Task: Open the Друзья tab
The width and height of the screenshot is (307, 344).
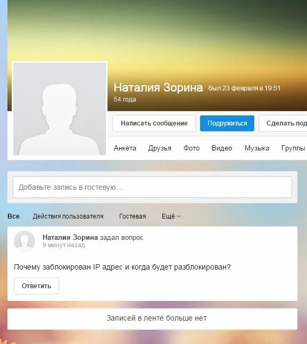Action: [x=160, y=148]
